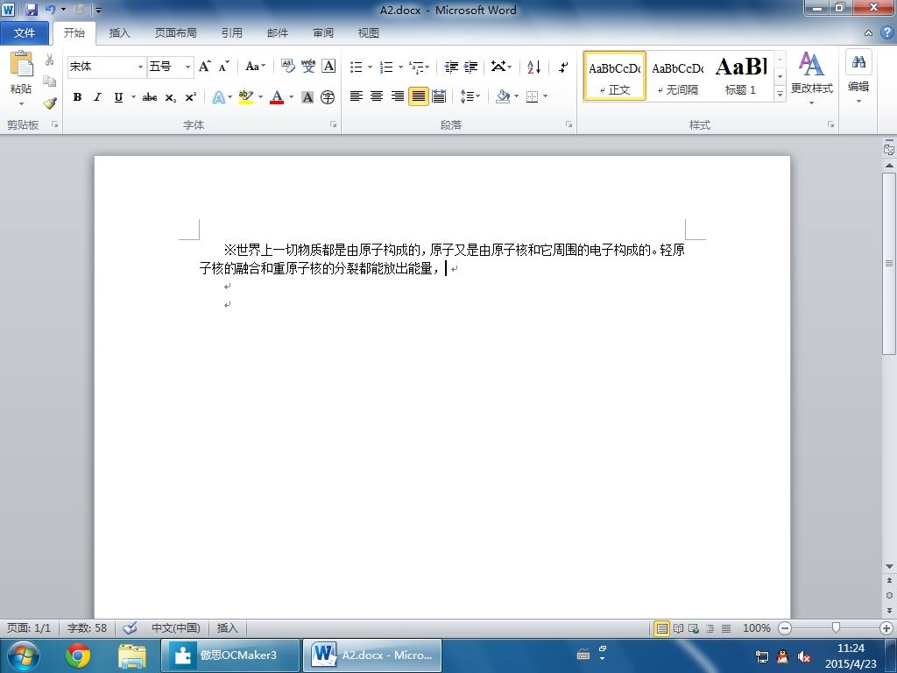Apply Distributed alignment icon
897x673 pixels.
[439, 96]
